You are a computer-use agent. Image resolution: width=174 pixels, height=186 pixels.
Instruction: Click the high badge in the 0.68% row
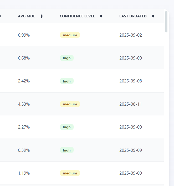67,58
